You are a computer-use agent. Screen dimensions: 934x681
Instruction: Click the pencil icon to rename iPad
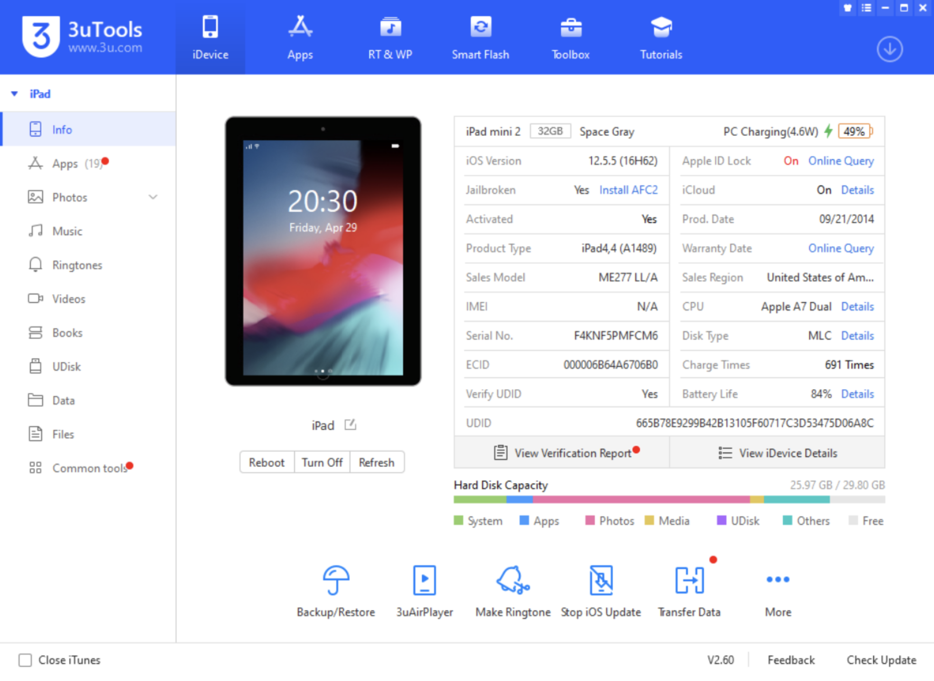(351, 425)
